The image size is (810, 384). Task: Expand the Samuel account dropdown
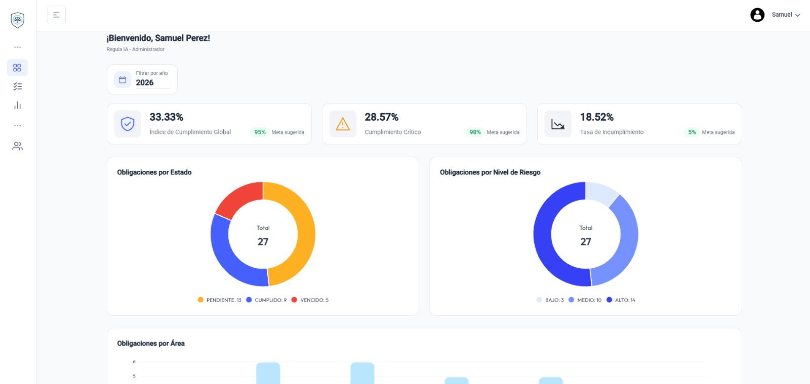(786, 15)
